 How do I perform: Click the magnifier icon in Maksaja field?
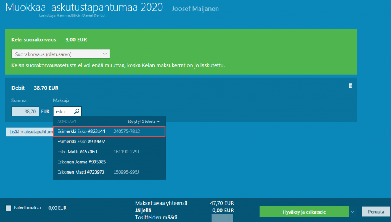[76, 112]
